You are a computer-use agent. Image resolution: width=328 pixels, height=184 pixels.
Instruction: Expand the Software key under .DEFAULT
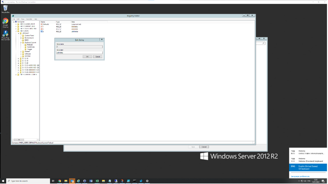click(21, 54)
